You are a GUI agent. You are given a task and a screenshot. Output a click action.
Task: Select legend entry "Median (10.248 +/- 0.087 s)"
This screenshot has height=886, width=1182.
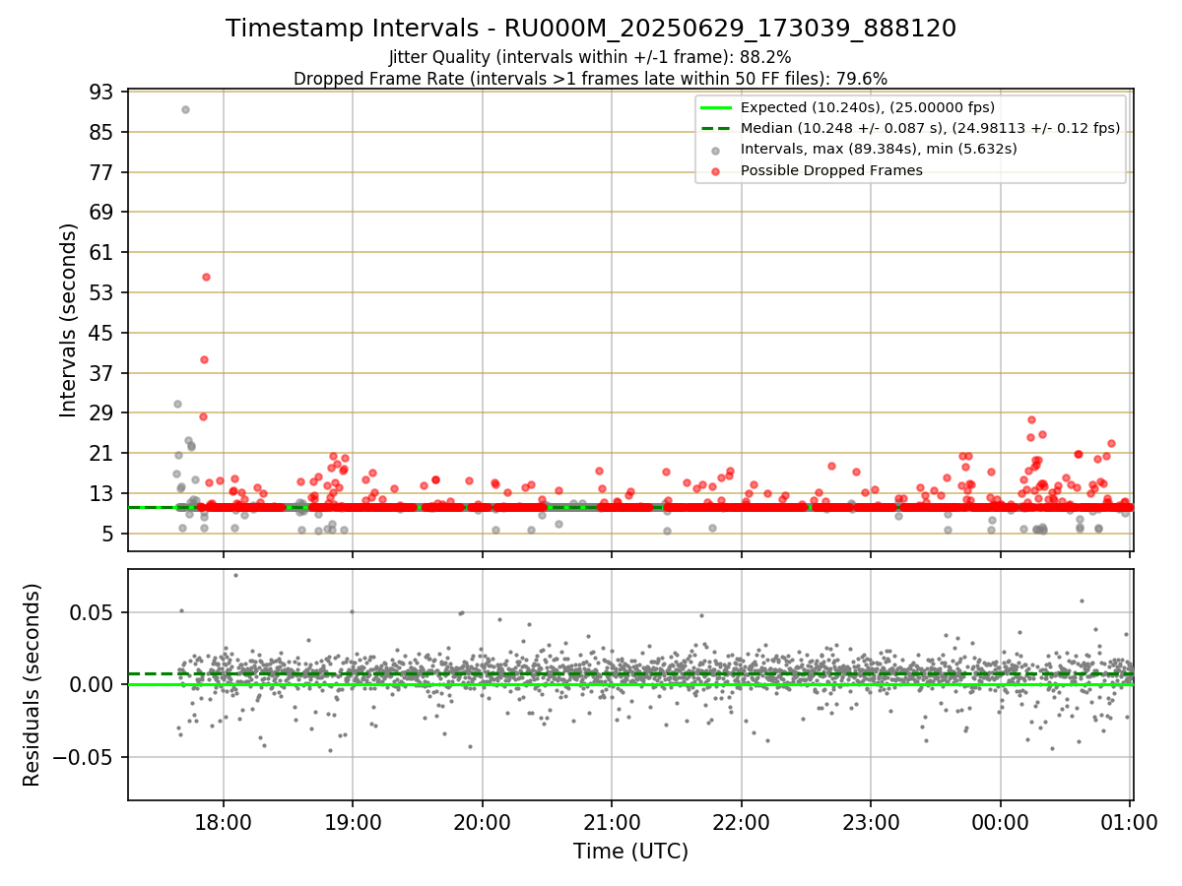point(930,128)
